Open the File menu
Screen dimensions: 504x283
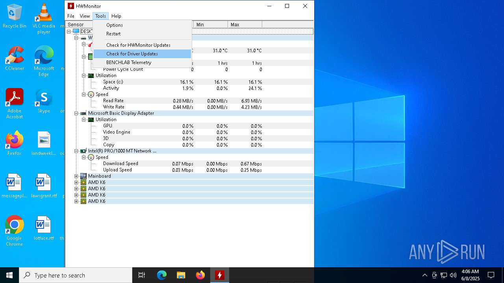click(71, 16)
